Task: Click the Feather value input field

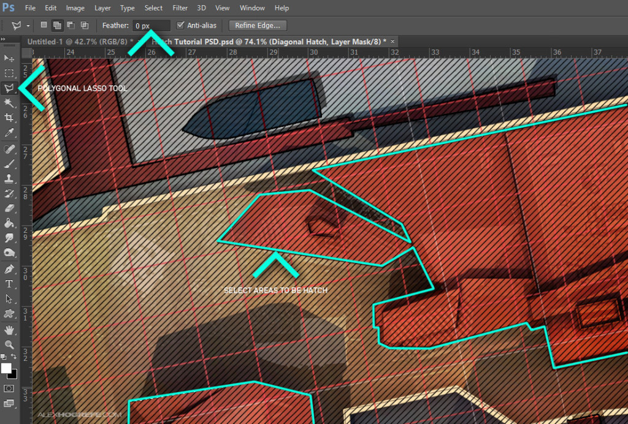Action: [x=151, y=26]
